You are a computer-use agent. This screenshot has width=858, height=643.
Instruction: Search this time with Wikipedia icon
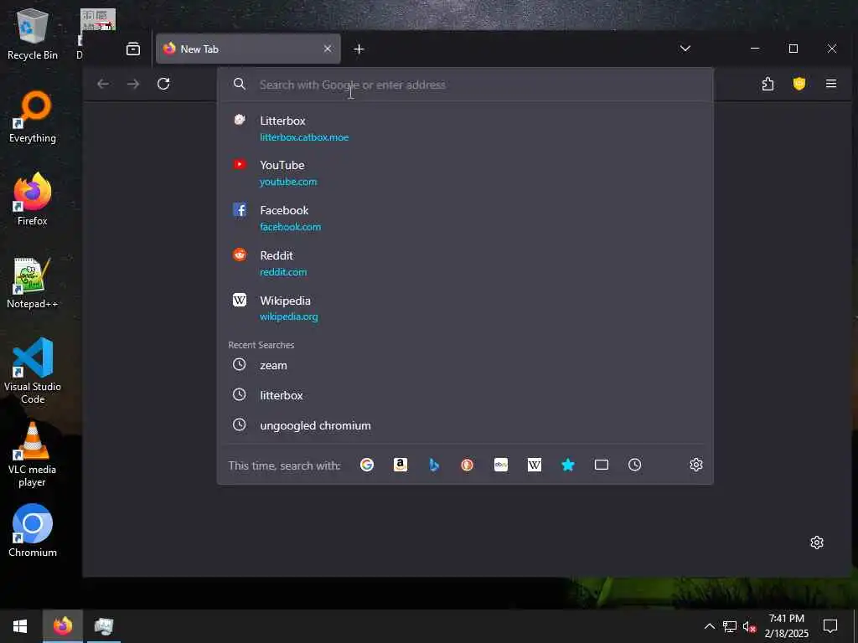click(535, 465)
